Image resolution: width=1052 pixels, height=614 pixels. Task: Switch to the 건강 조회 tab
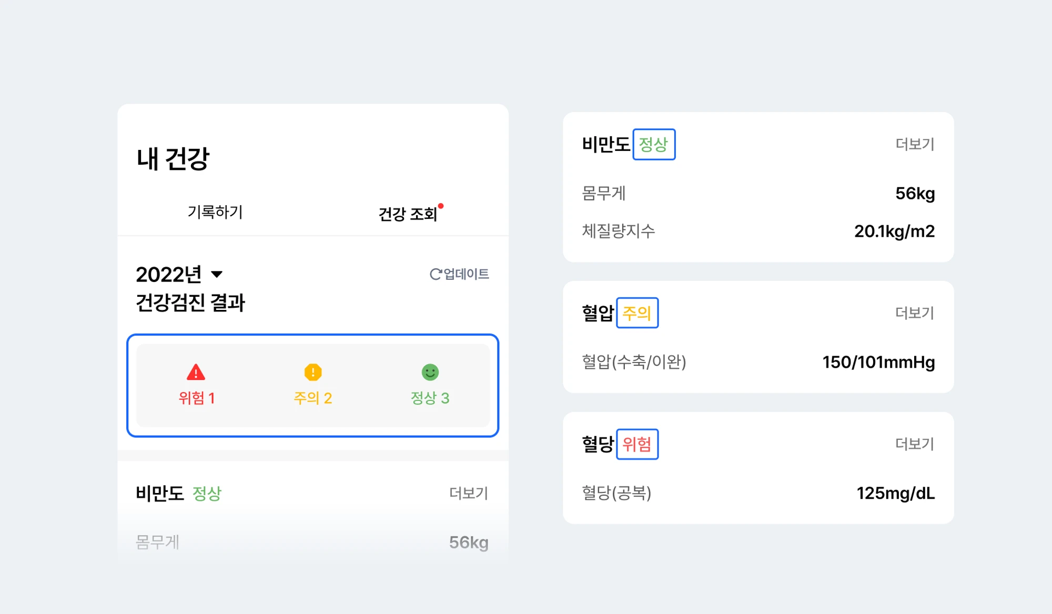pos(408,214)
